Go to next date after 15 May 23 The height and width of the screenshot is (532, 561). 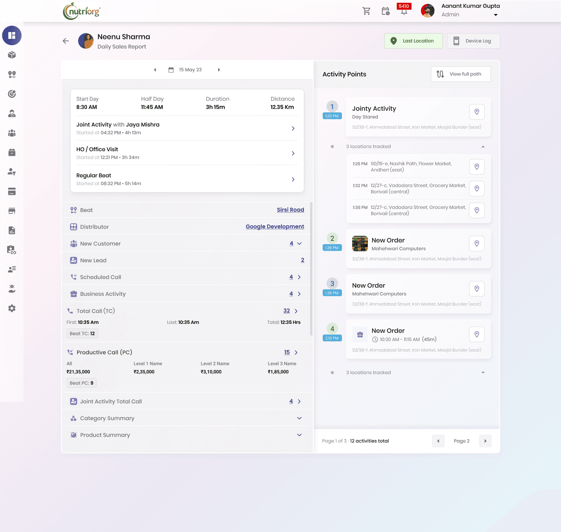(x=219, y=70)
